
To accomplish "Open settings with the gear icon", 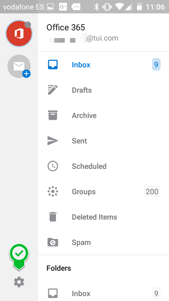I will 19,282.
